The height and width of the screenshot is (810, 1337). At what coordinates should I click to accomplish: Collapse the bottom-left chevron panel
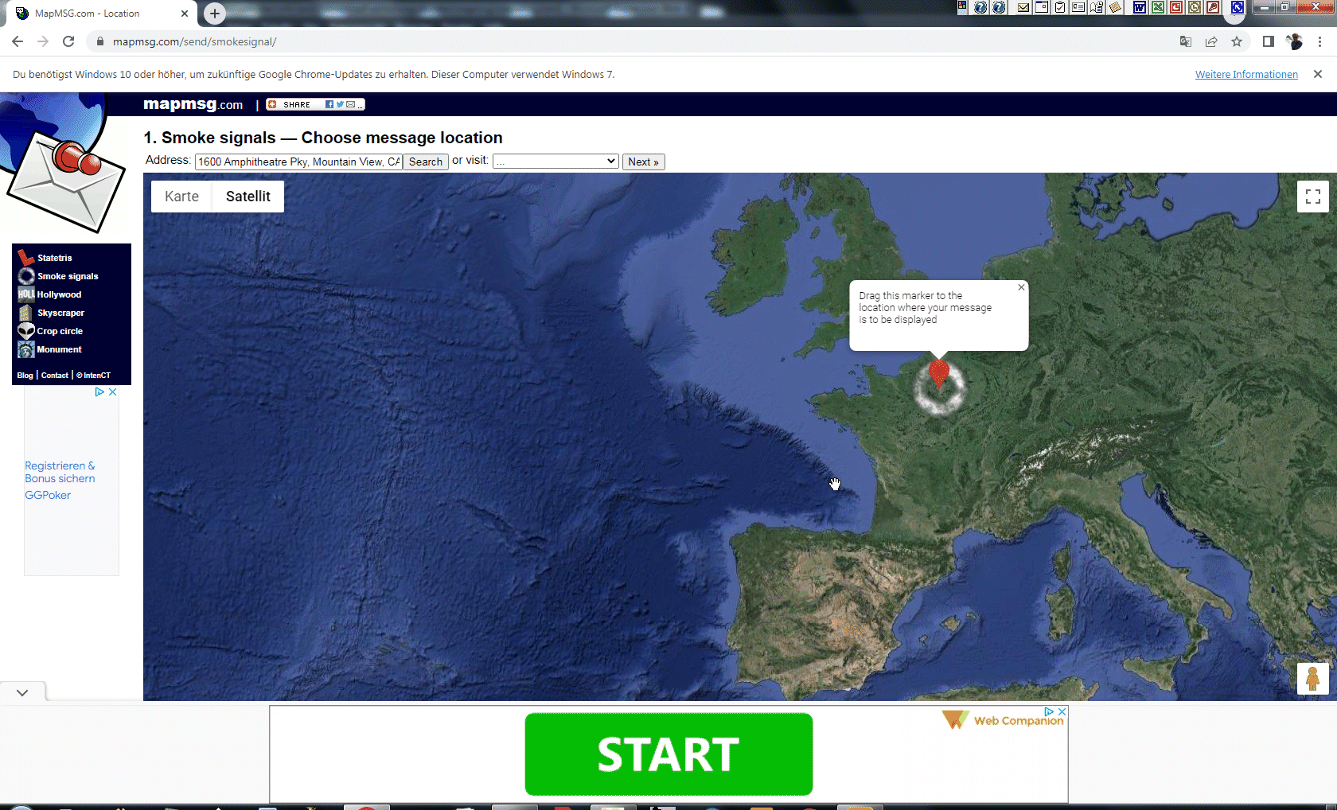(22, 692)
